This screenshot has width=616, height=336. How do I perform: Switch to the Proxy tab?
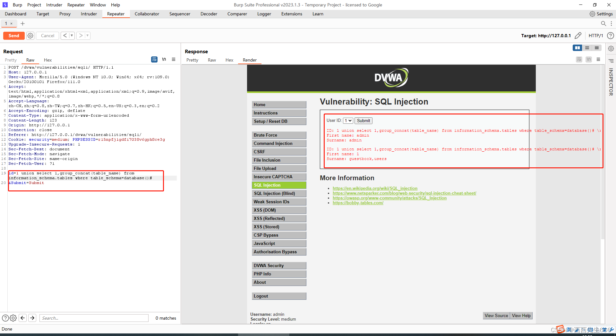[65, 14]
